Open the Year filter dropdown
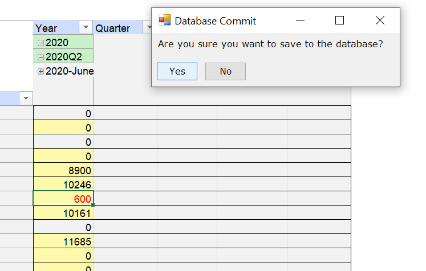The width and height of the screenshot is (426, 271). [86, 27]
